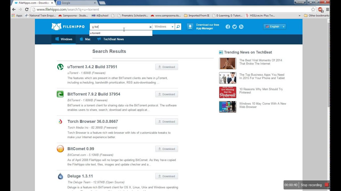
Task: Click the BitTorrent app icon
Action: point(60,94)
